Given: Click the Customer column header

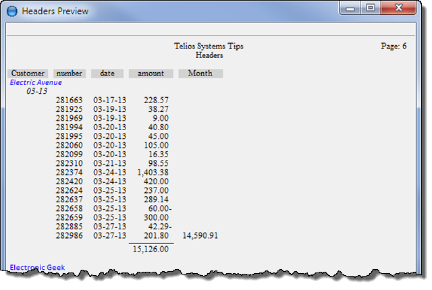Looking at the screenshot, I should tap(28, 74).
